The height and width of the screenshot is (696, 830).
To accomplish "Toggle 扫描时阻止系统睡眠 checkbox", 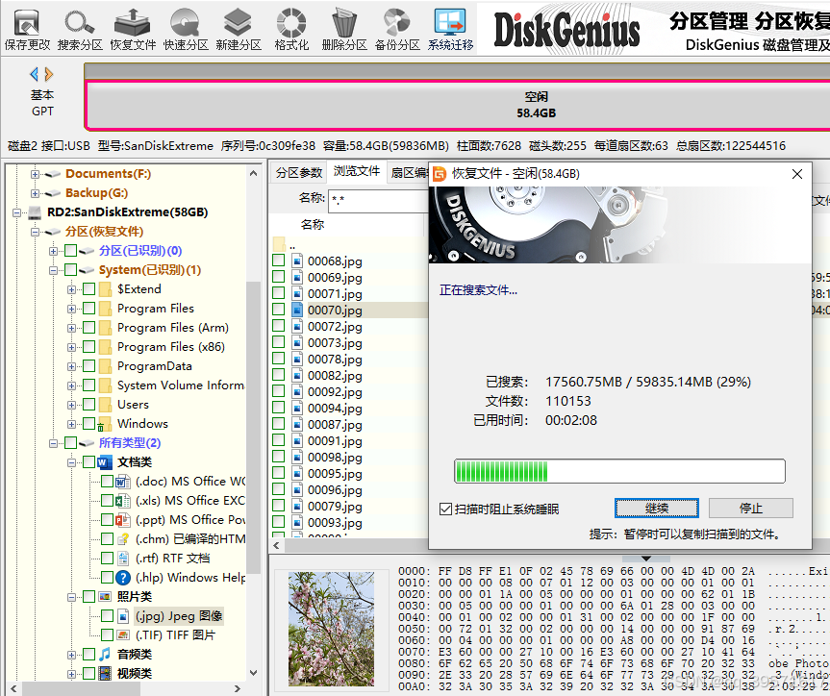I will click(x=445, y=510).
